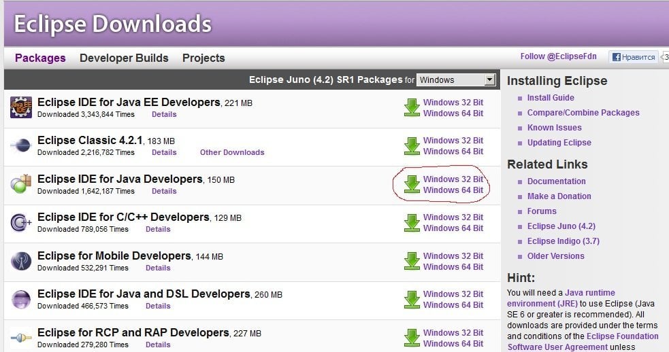Viewport: 669px width, 352px height.
Task: Download Java Developers Windows 64 Bit
Action: 453,190
